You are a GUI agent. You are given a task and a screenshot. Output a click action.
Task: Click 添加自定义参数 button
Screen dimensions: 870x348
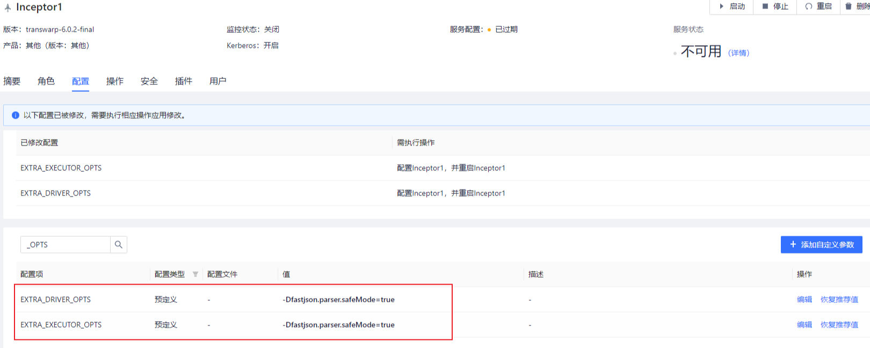821,244
